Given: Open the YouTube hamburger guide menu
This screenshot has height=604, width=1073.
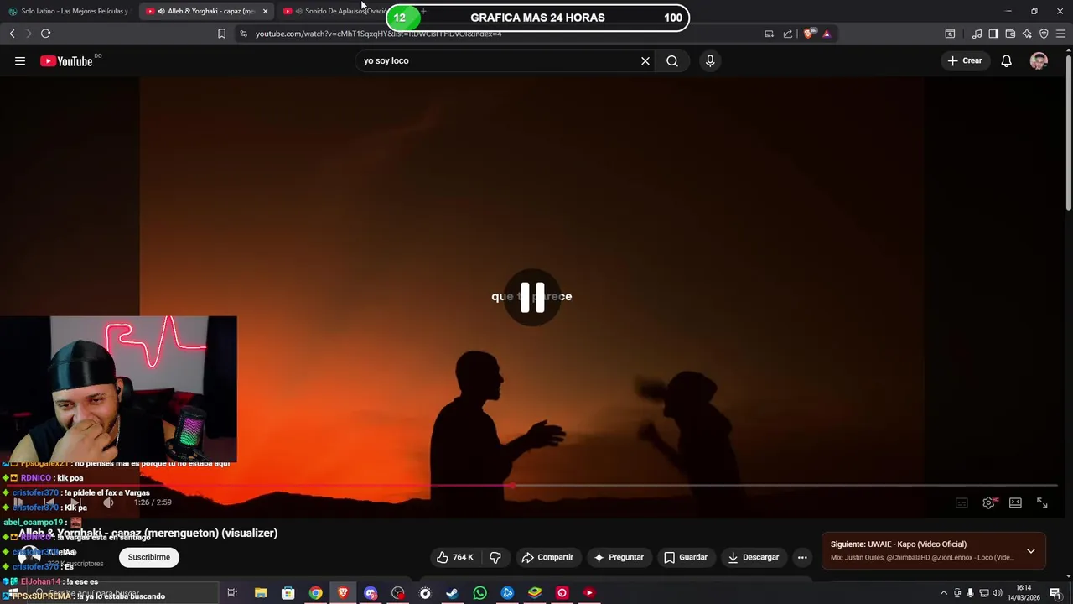Looking at the screenshot, I should 20,60.
